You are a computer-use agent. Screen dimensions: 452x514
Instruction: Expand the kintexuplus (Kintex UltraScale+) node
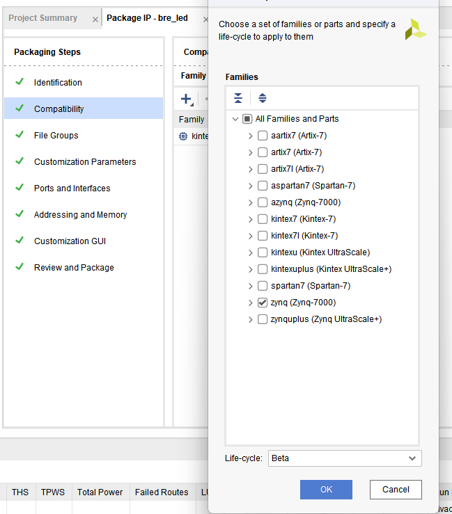pos(251,269)
